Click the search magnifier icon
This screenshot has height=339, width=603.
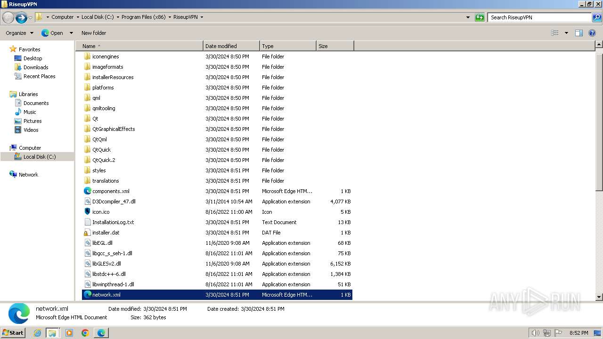(596, 17)
